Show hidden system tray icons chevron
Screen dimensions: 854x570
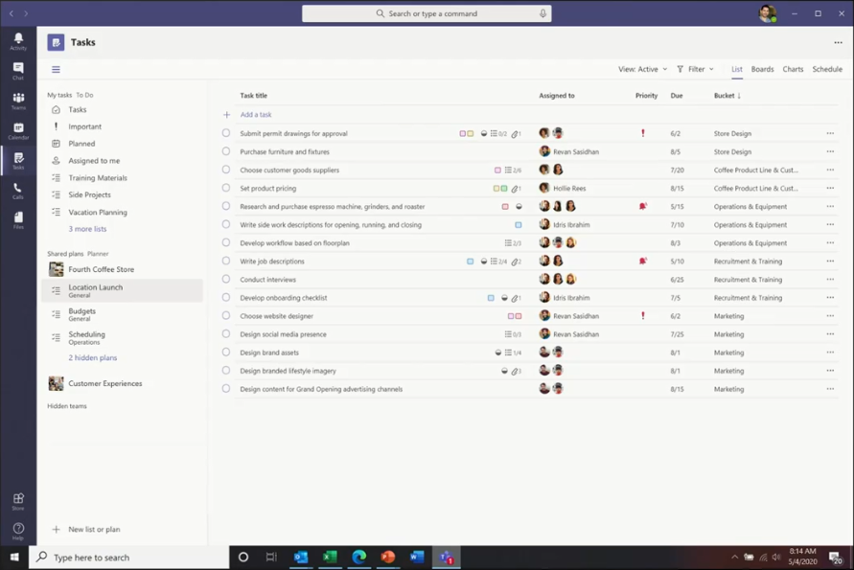click(735, 557)
